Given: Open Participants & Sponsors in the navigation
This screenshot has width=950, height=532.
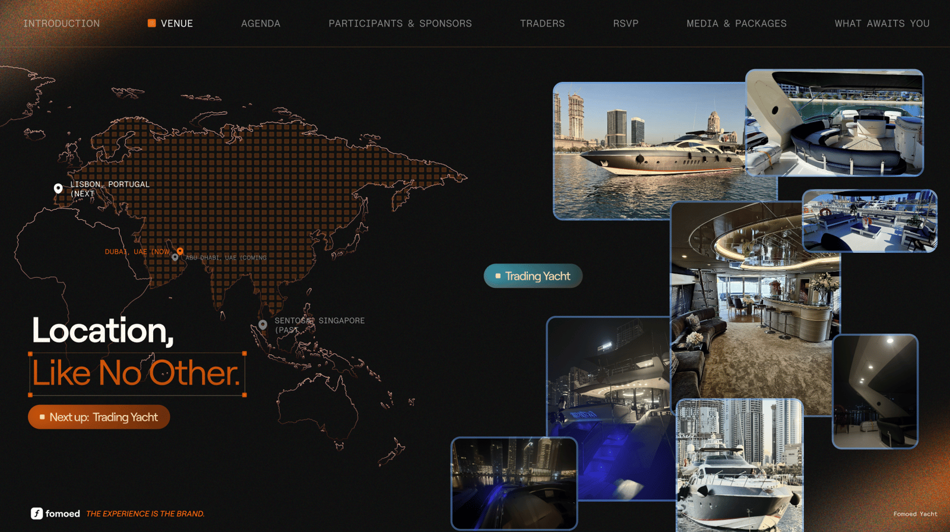Looking at the screenshot, I should coord(400,24).
